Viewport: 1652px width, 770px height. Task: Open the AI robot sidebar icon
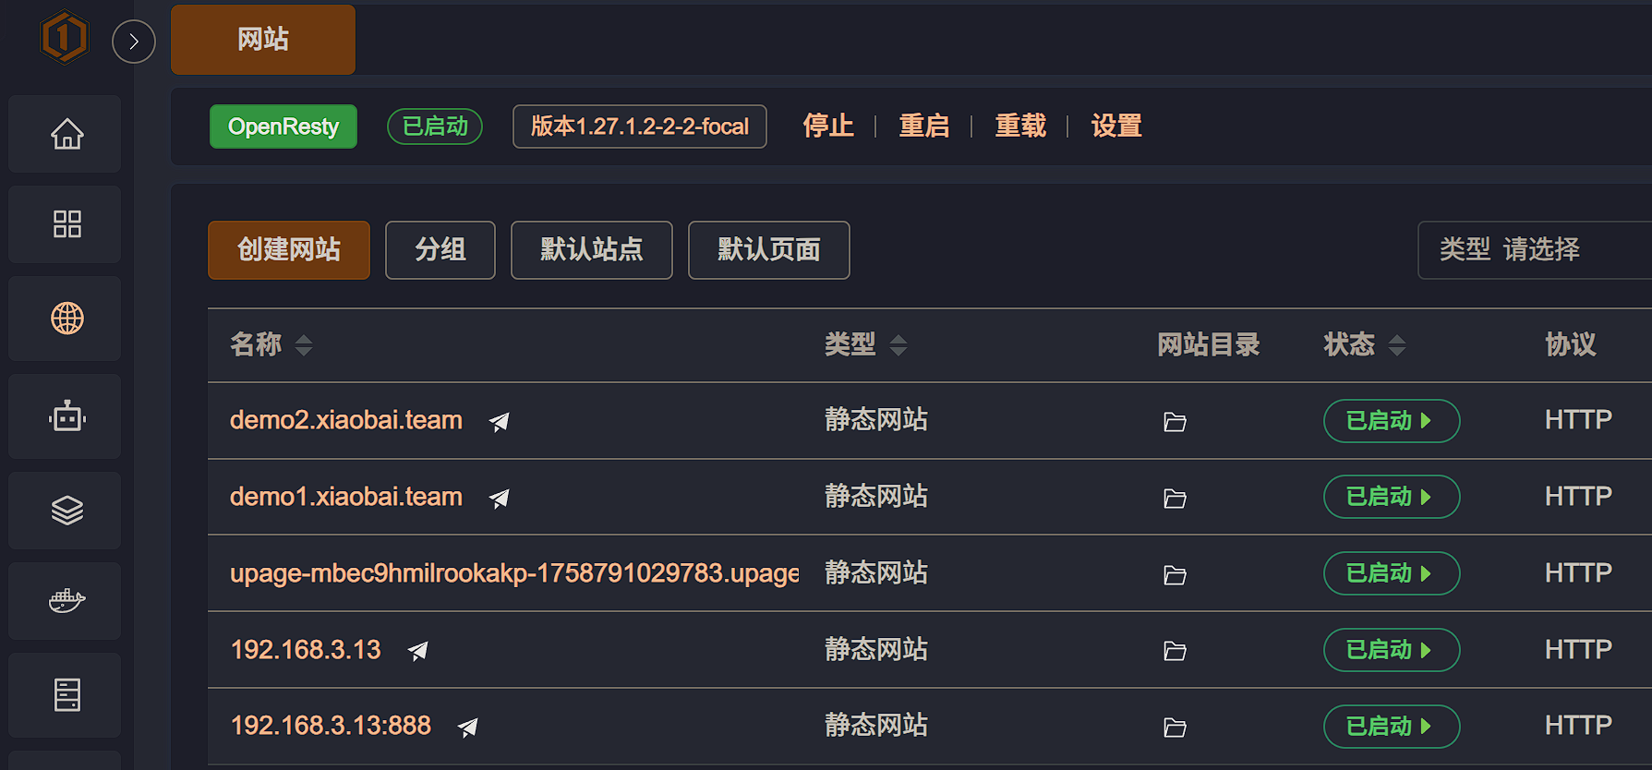click(x=66, y=417)
